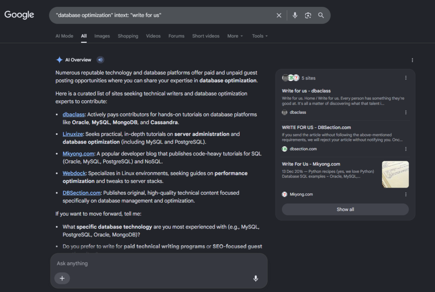Click the dbaclass favicon
The image size is (435, 292).
click(284, 112)
